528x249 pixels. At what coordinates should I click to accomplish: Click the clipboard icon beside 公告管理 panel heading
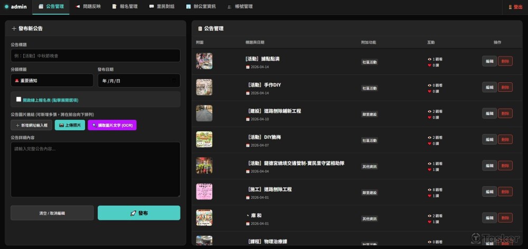coord(200,28)
